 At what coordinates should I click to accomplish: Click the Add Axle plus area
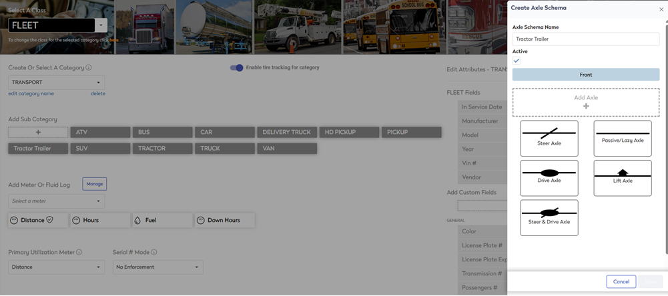585,102
